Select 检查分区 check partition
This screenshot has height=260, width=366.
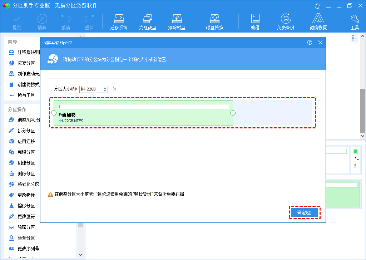[x=22, y=238]
